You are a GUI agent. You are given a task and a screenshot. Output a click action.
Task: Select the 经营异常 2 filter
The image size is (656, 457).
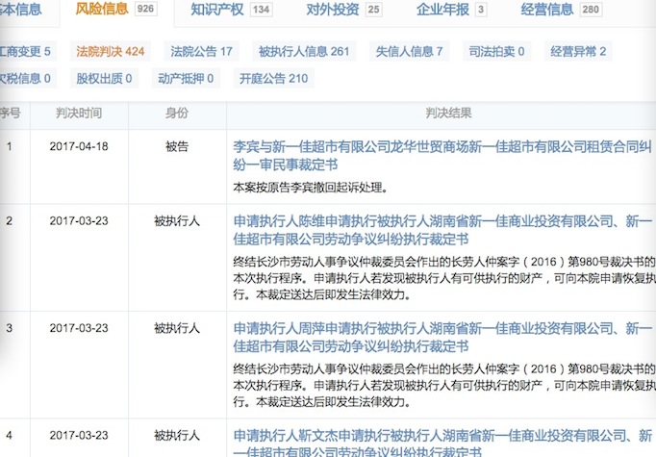pyautogui.click(x=578, y=52)
